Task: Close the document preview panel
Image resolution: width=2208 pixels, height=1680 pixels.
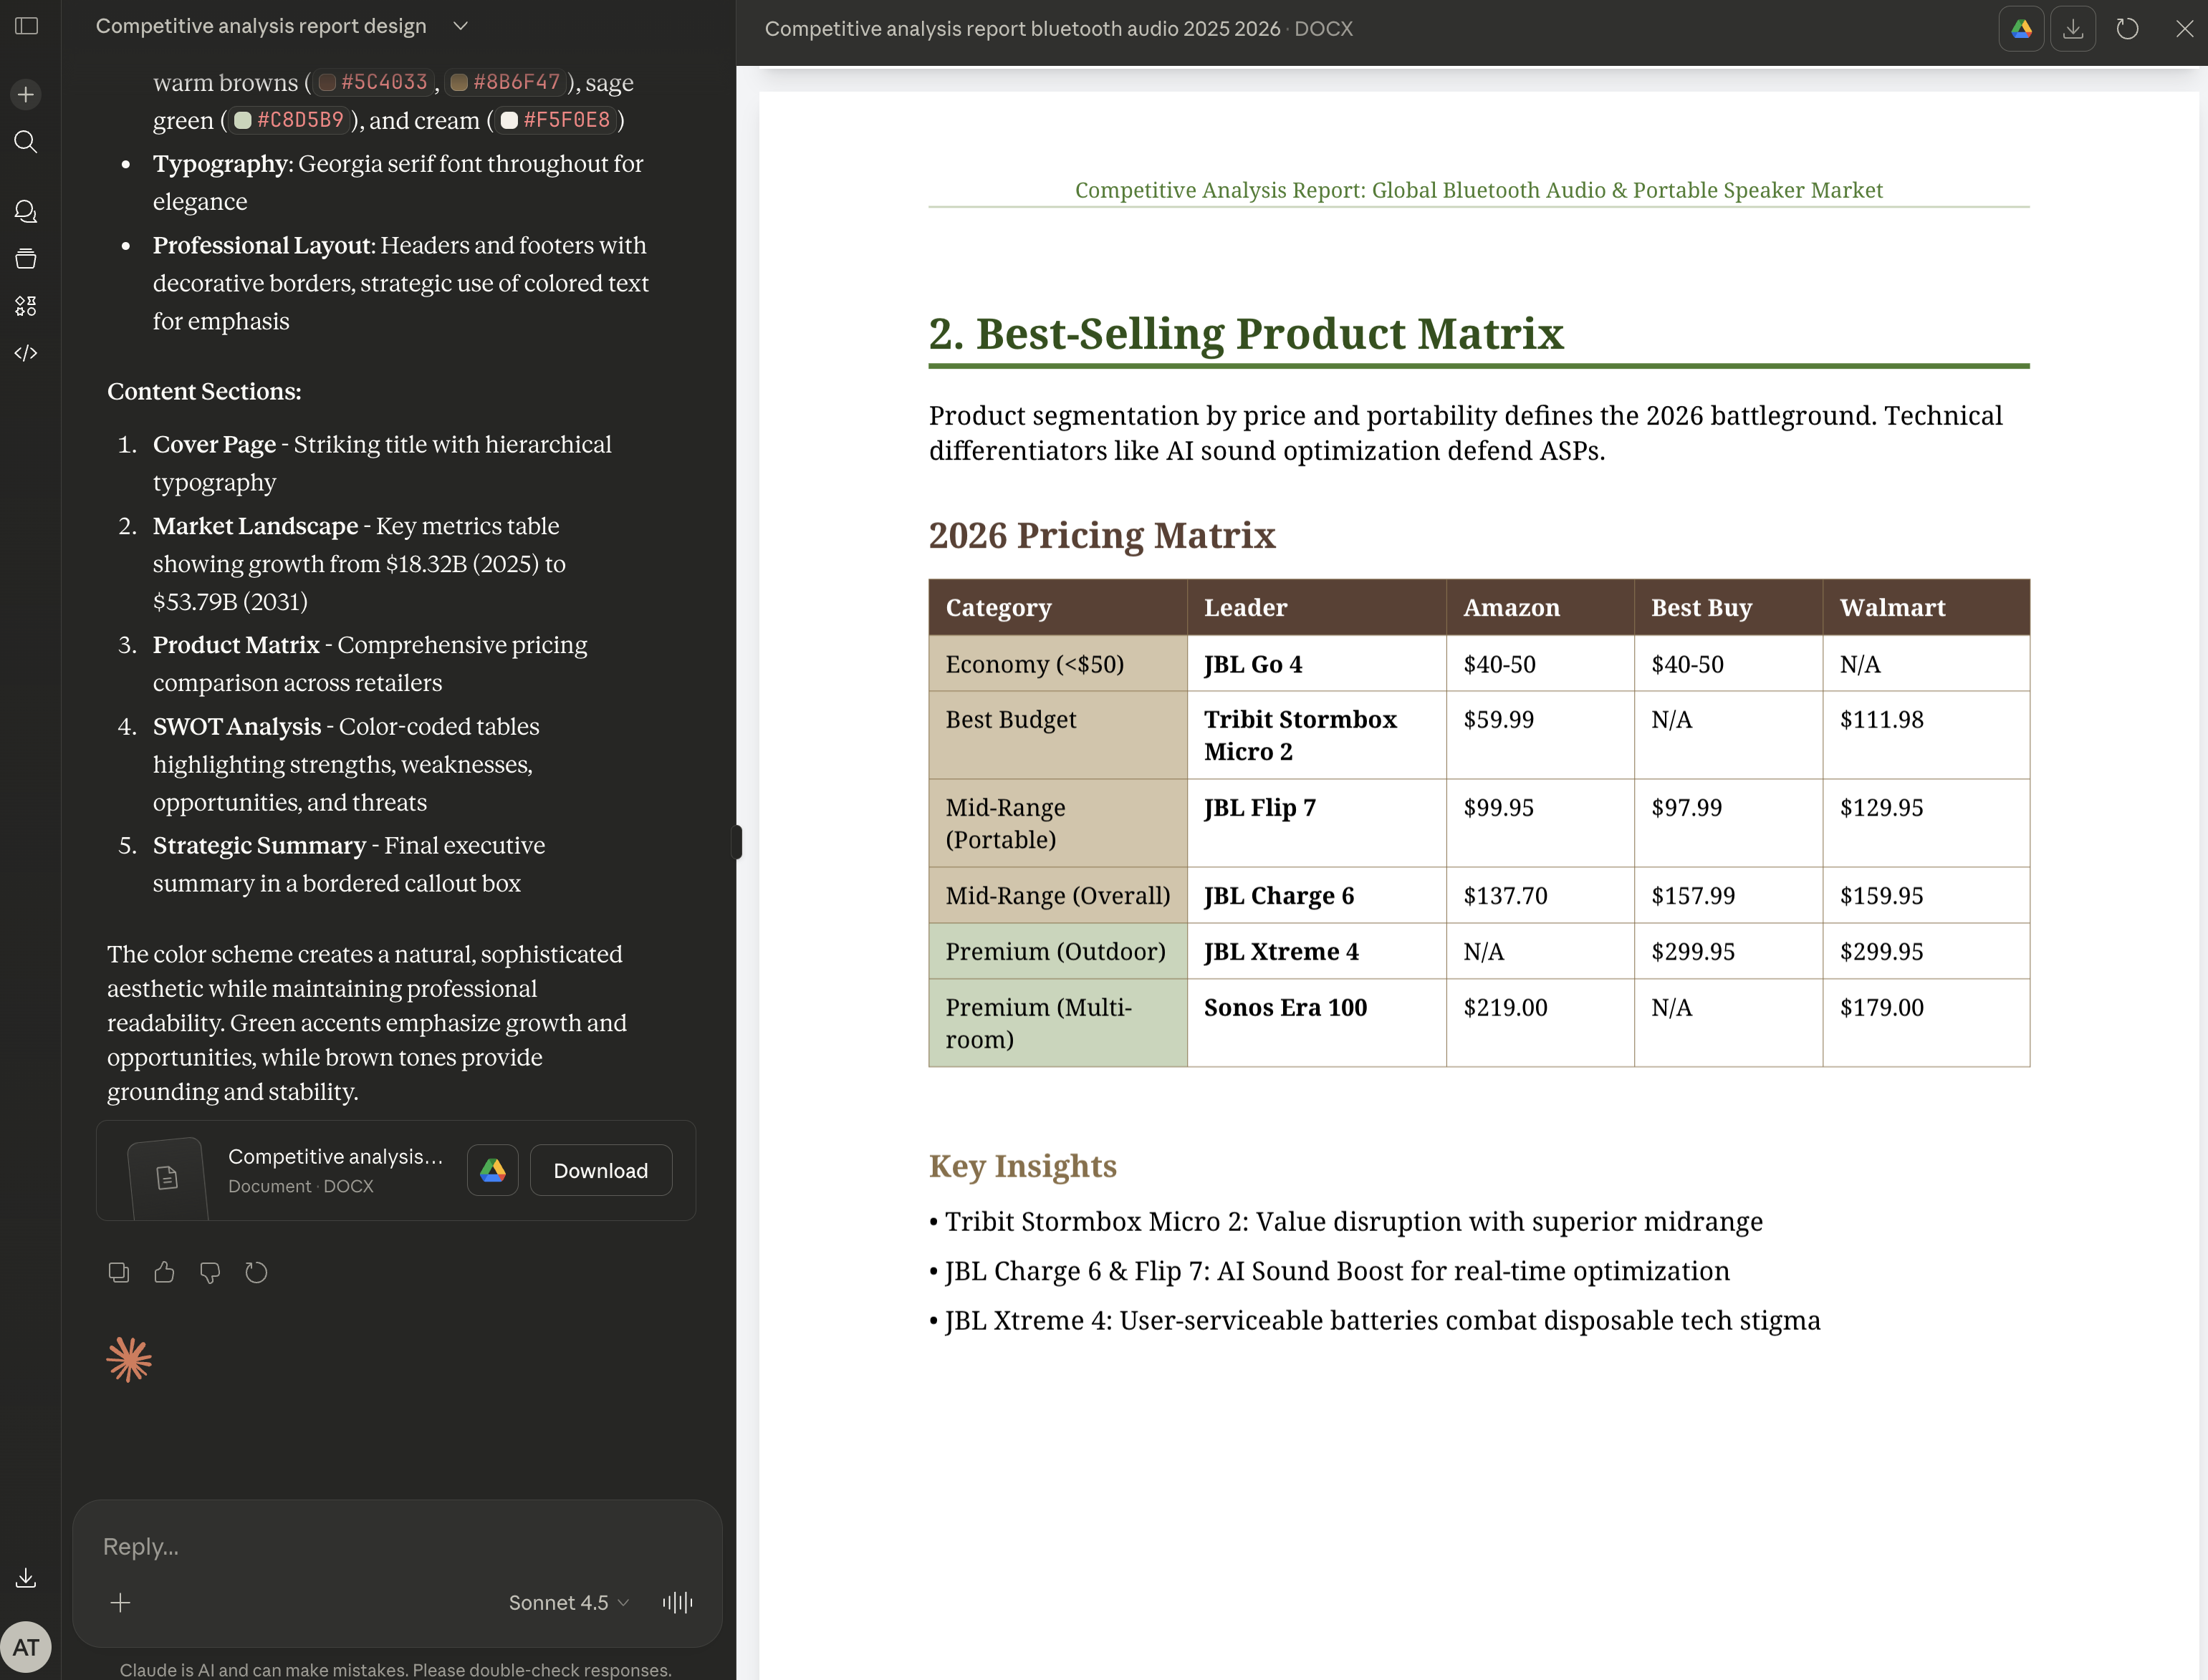Action: 2184,29
